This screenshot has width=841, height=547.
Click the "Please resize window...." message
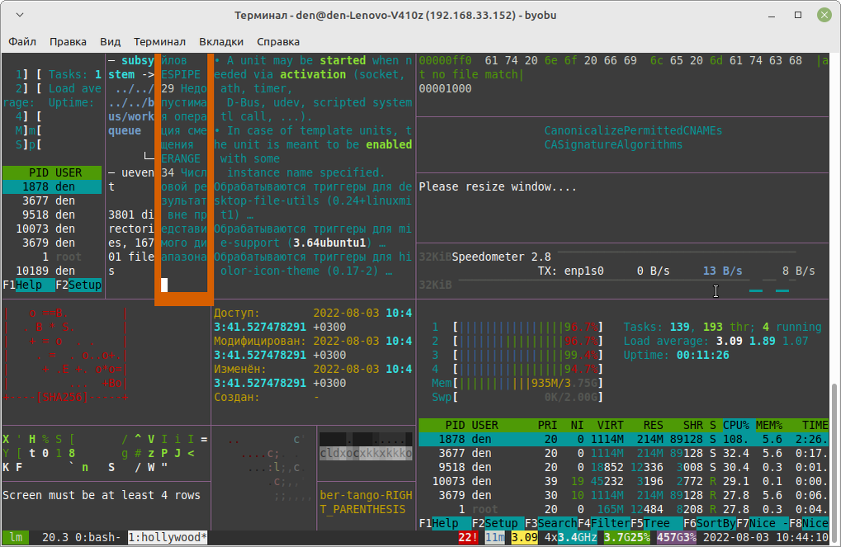[498, 186]
